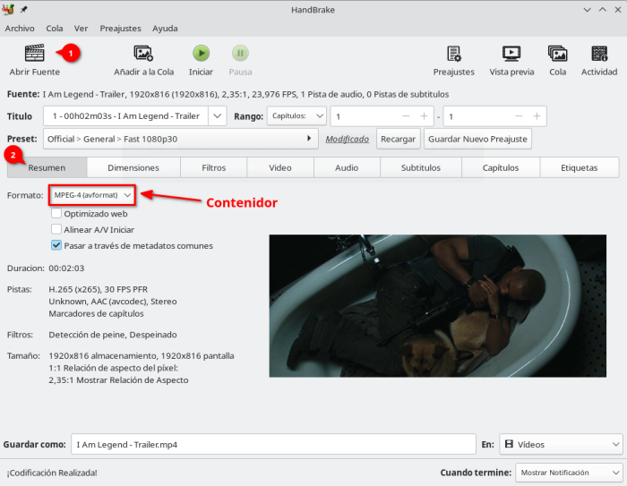Switch to the Audio tab

(x=347, y=167)
